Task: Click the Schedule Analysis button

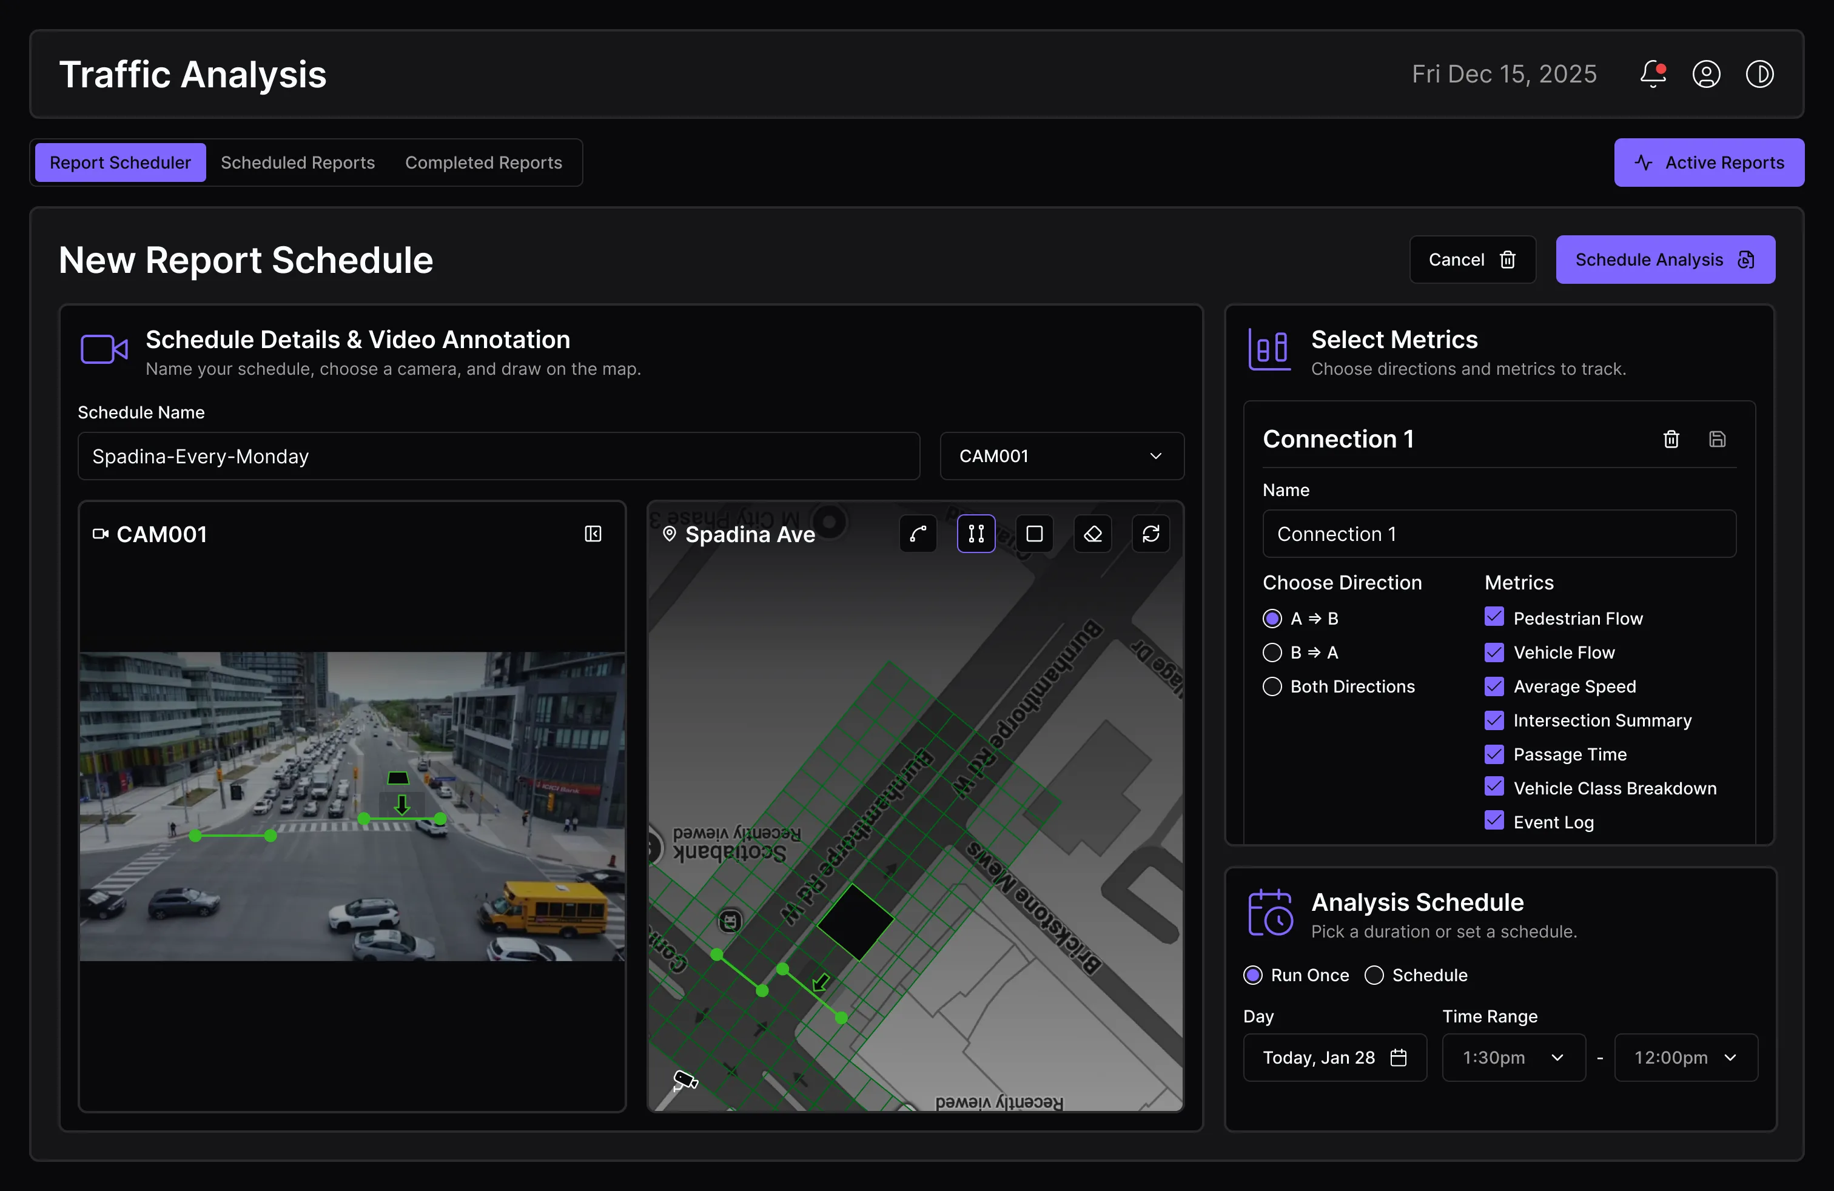Action: click(x=1664, y=260)
